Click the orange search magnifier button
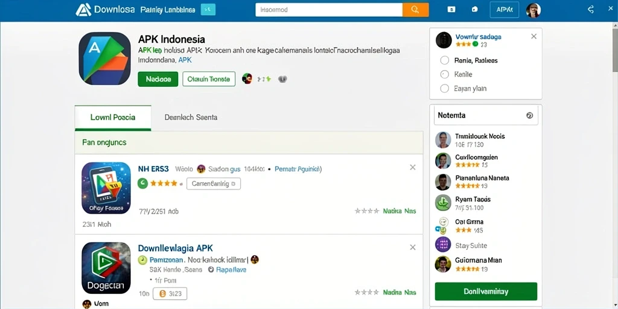This screenshot has height=309, width=618. (x=415, y=10)
